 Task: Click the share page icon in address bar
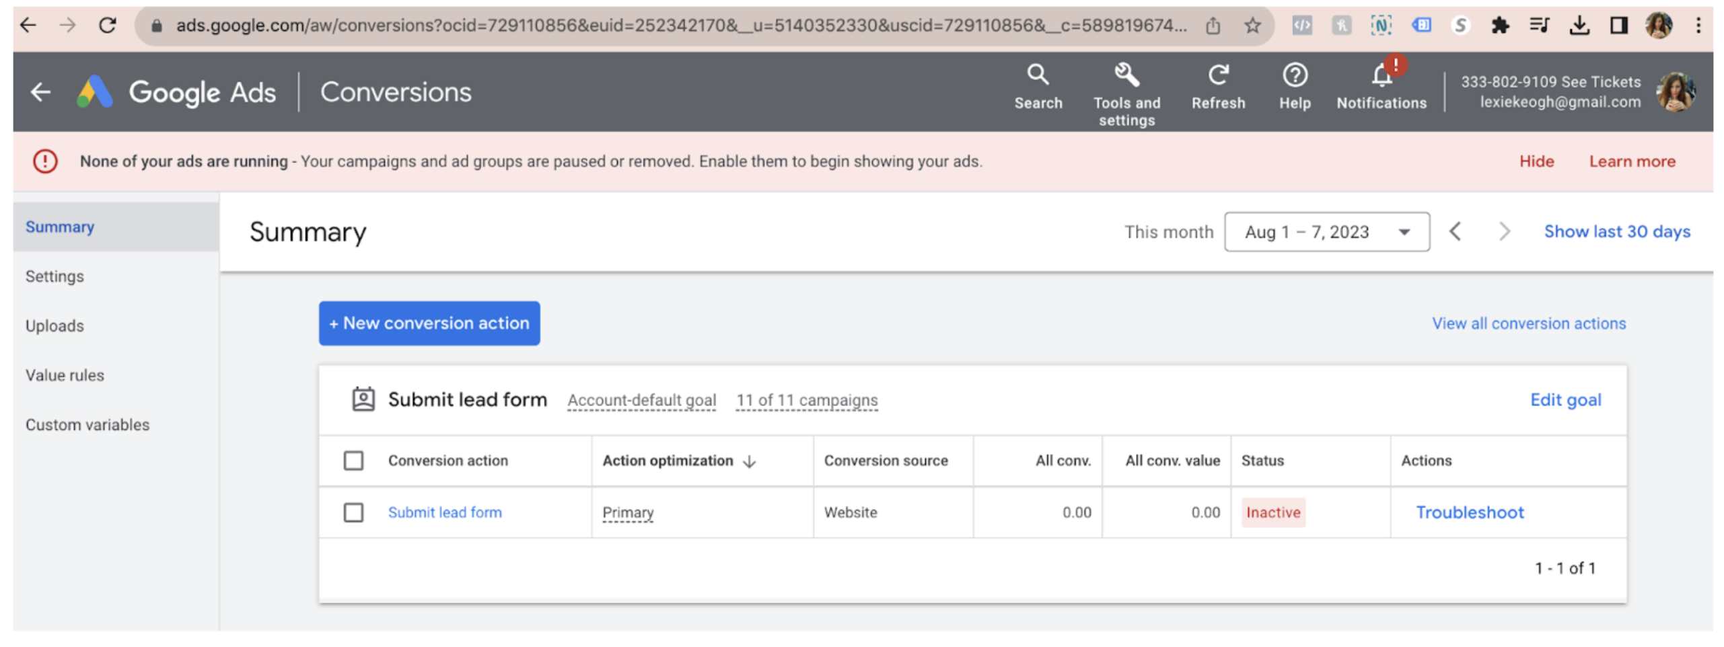(1212, 26)
